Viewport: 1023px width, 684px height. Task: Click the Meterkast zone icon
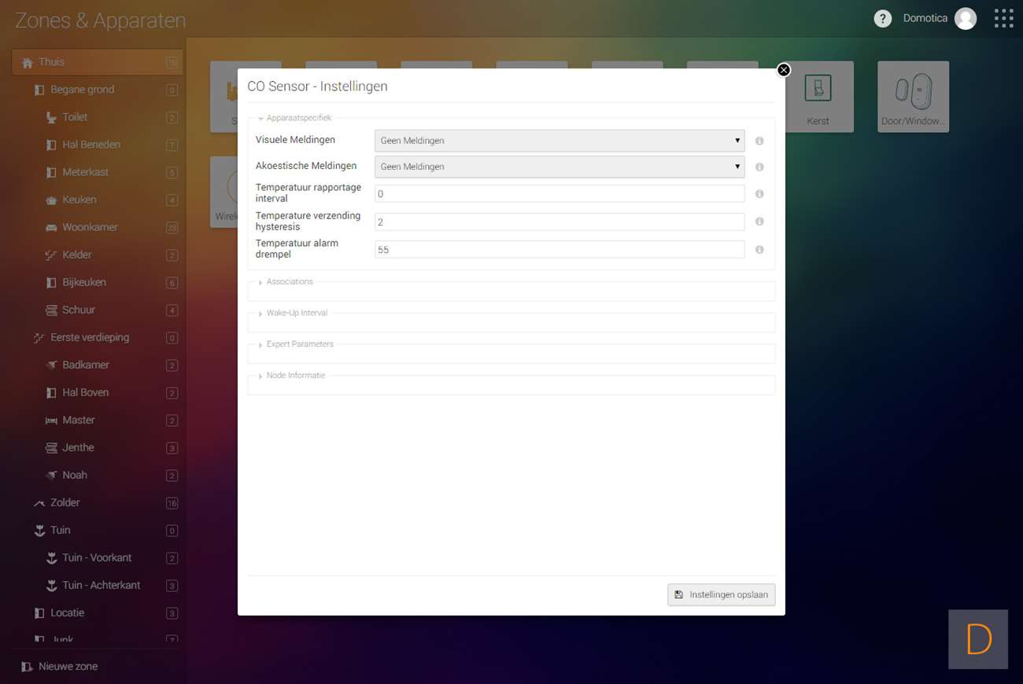52,172
